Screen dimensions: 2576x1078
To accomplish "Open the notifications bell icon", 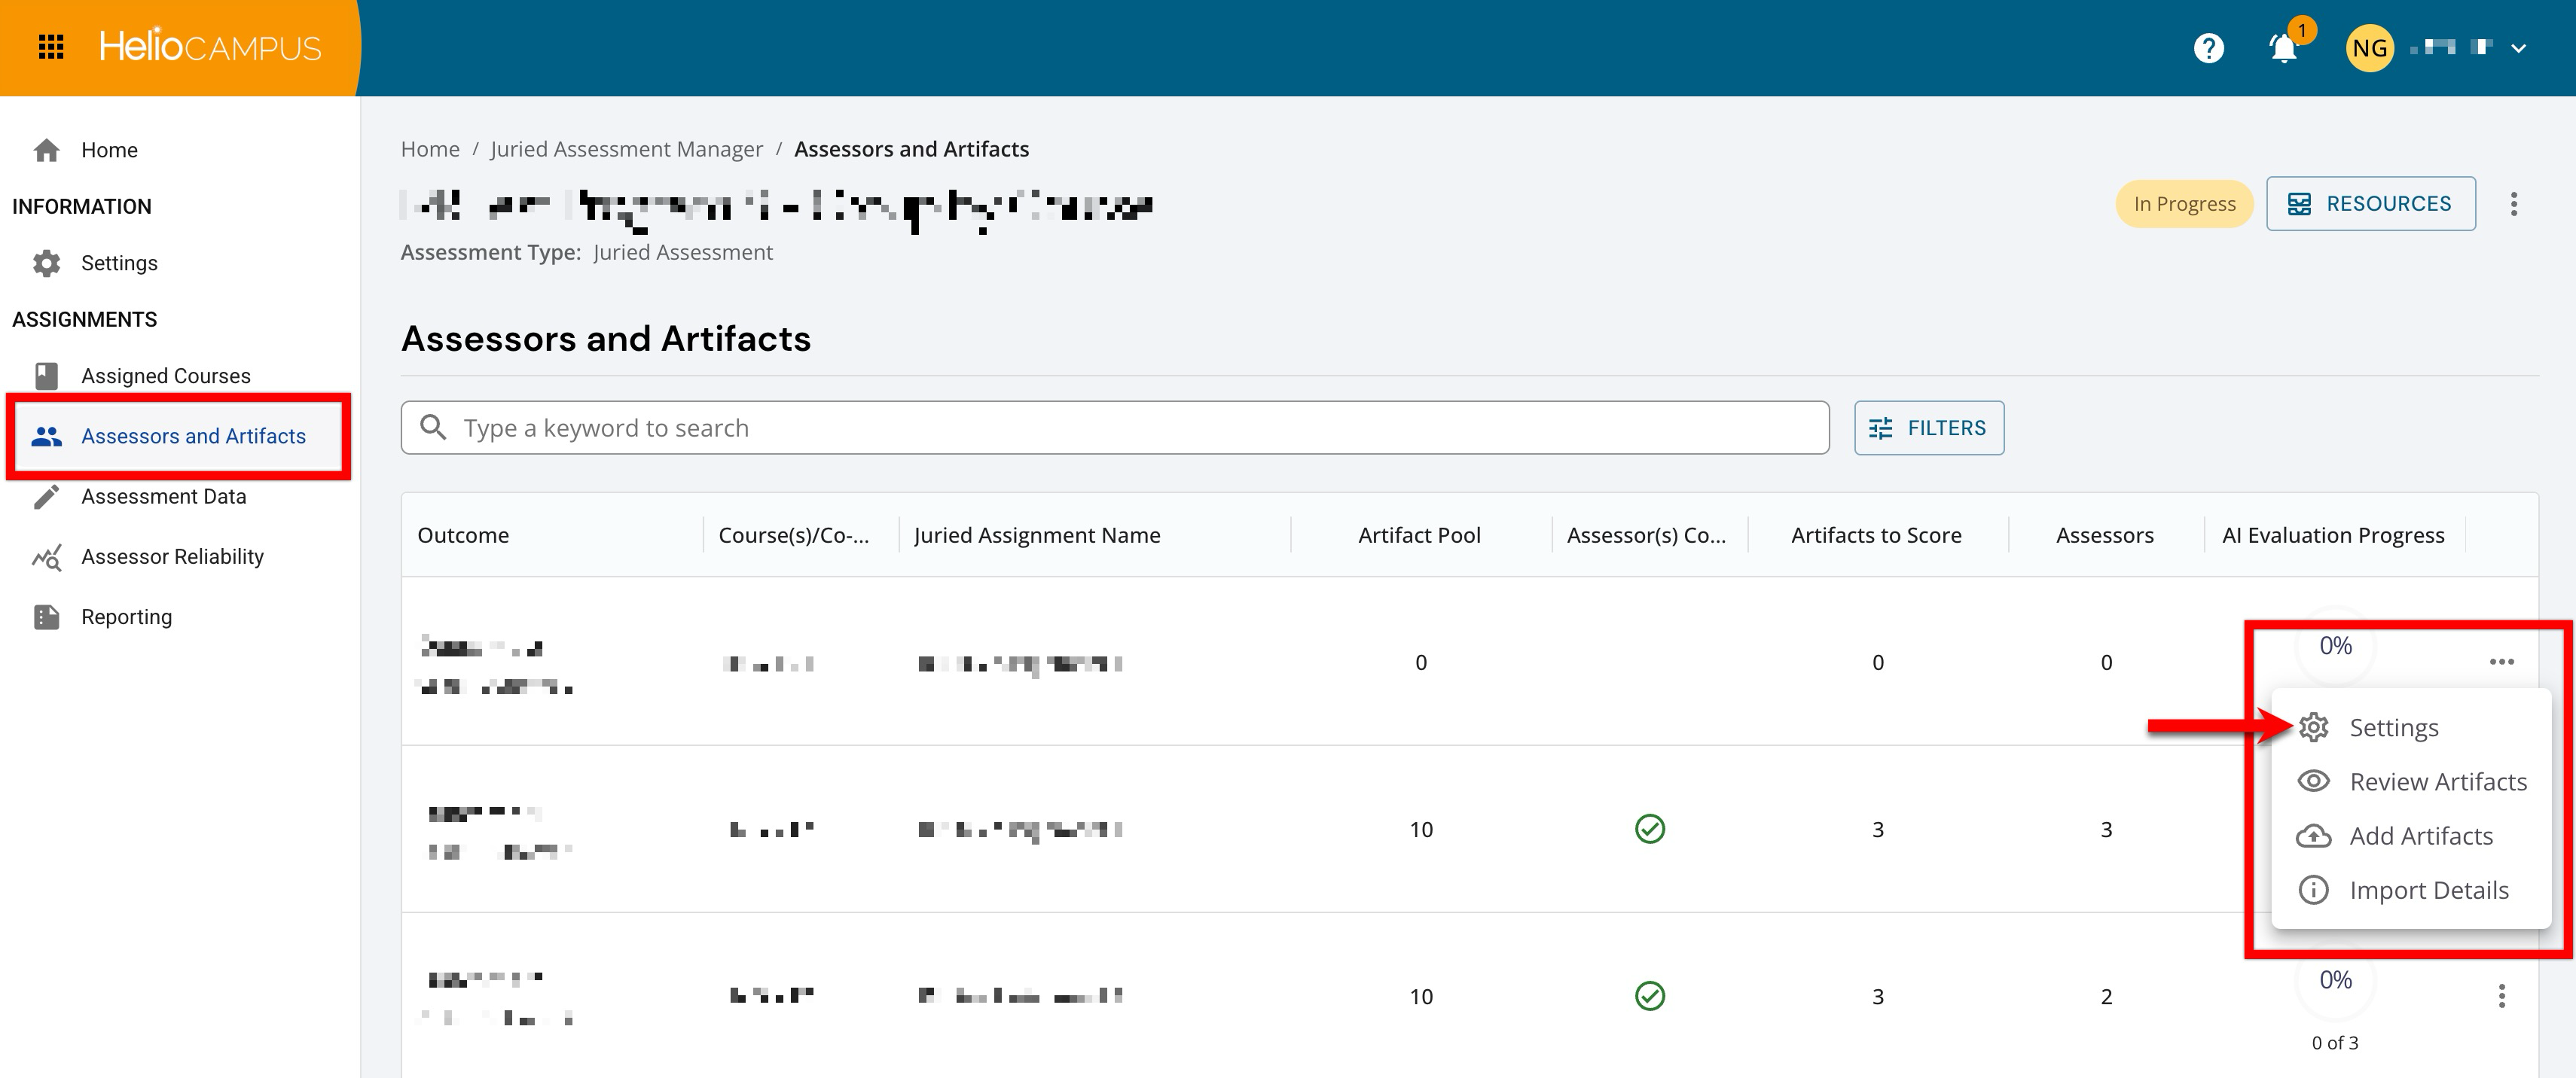I will [x=2283, y=48].
